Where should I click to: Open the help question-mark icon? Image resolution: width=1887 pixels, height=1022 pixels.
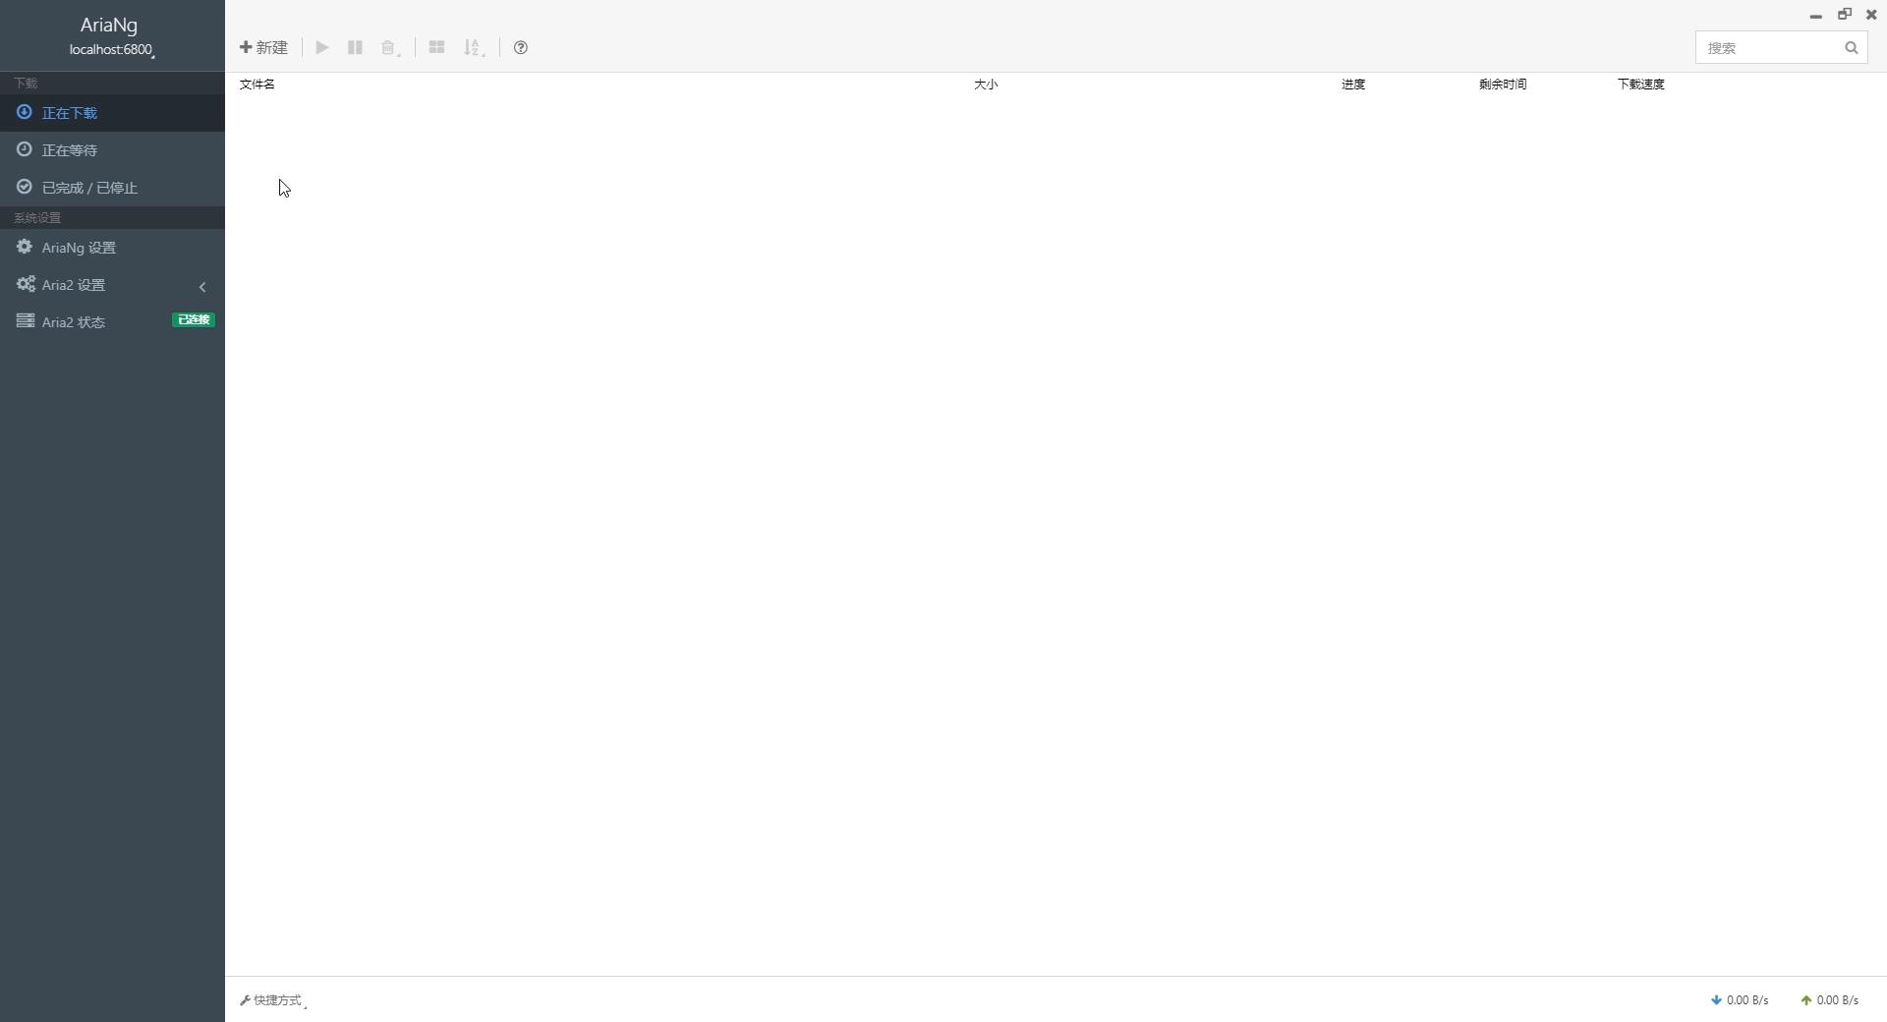pos(521,47)
